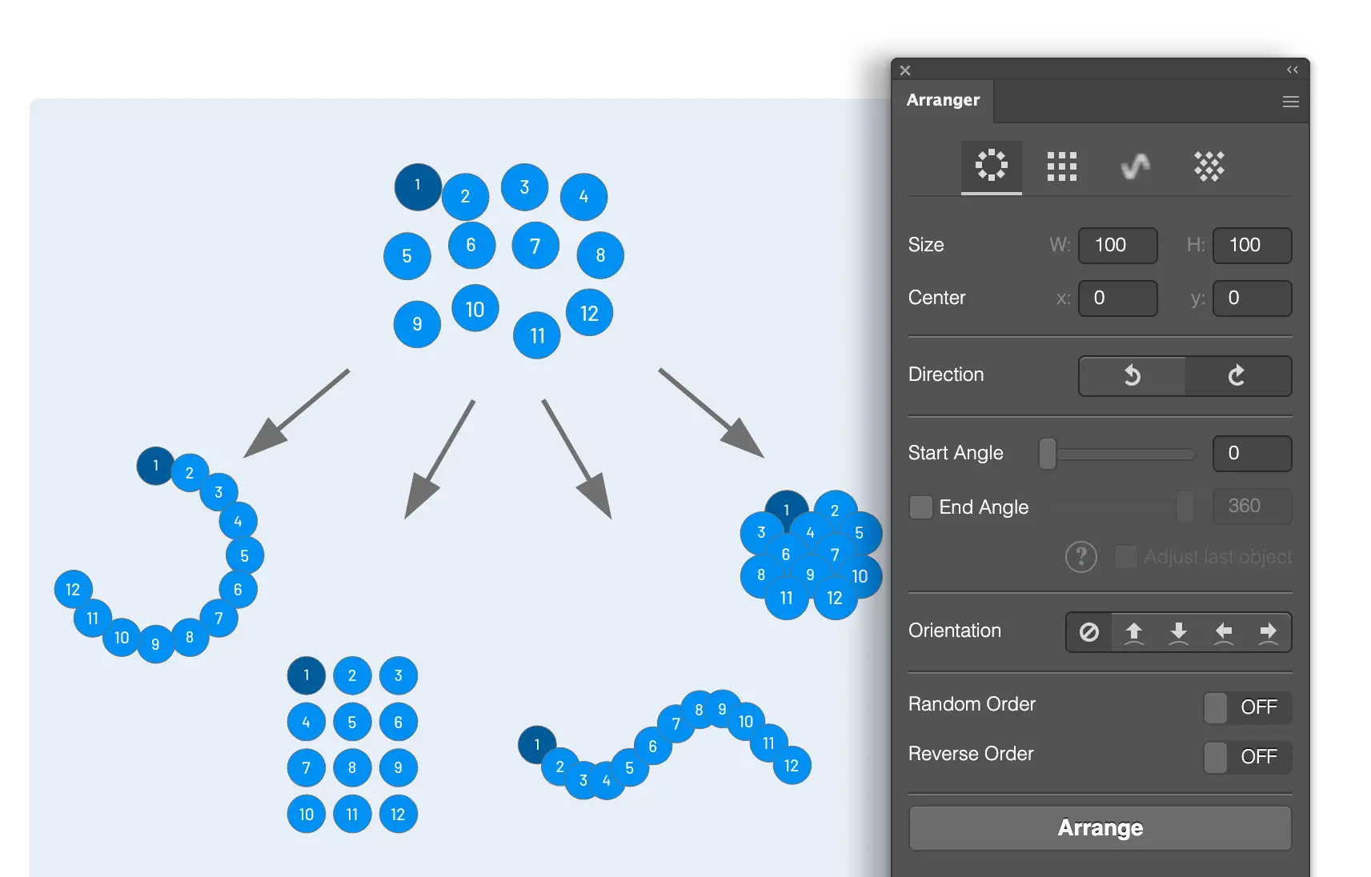This screenshot has height=877, width=1371.
Task: Choose the orient upward arrow icon
Action: click(1134, 632)
